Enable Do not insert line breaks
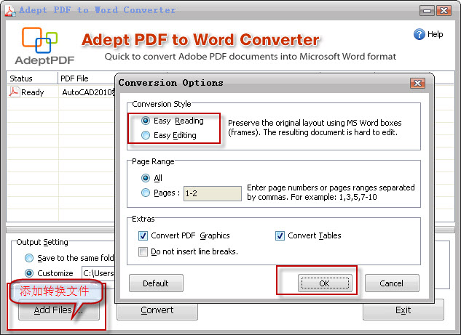Viewport: 461px width, 335px height. coord(143,251)
